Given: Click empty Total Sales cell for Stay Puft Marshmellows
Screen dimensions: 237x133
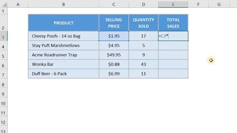Looking at the screenshot, I should tap(173, 45).
